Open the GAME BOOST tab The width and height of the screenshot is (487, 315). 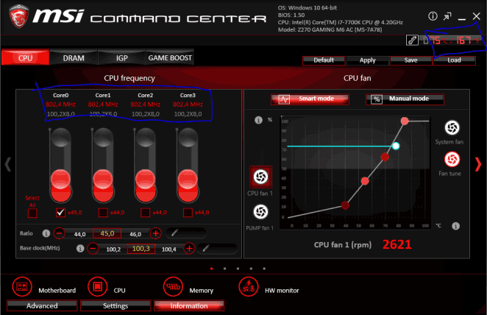click(170, 57)
